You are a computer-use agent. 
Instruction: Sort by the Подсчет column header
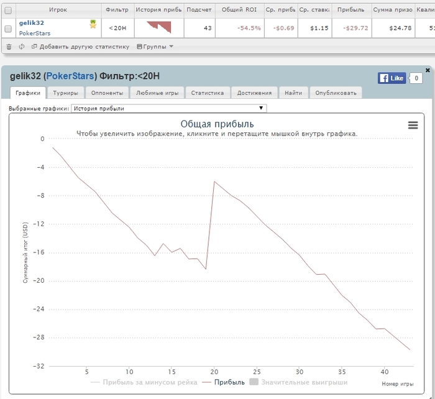click(x=199, y=10)
